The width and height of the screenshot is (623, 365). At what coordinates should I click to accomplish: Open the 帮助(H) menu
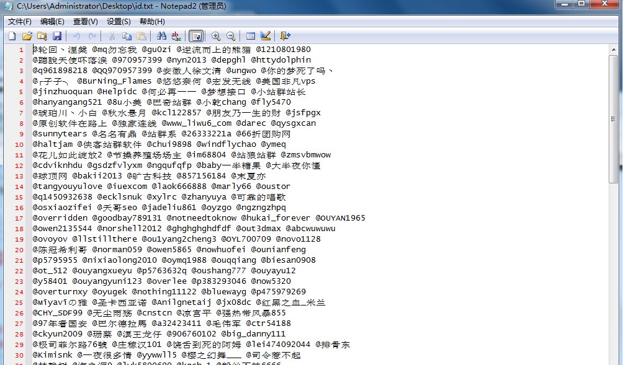(152, 22)
